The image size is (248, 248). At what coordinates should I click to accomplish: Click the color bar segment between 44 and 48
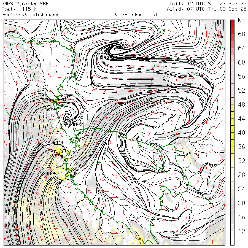tap(232, 111)
